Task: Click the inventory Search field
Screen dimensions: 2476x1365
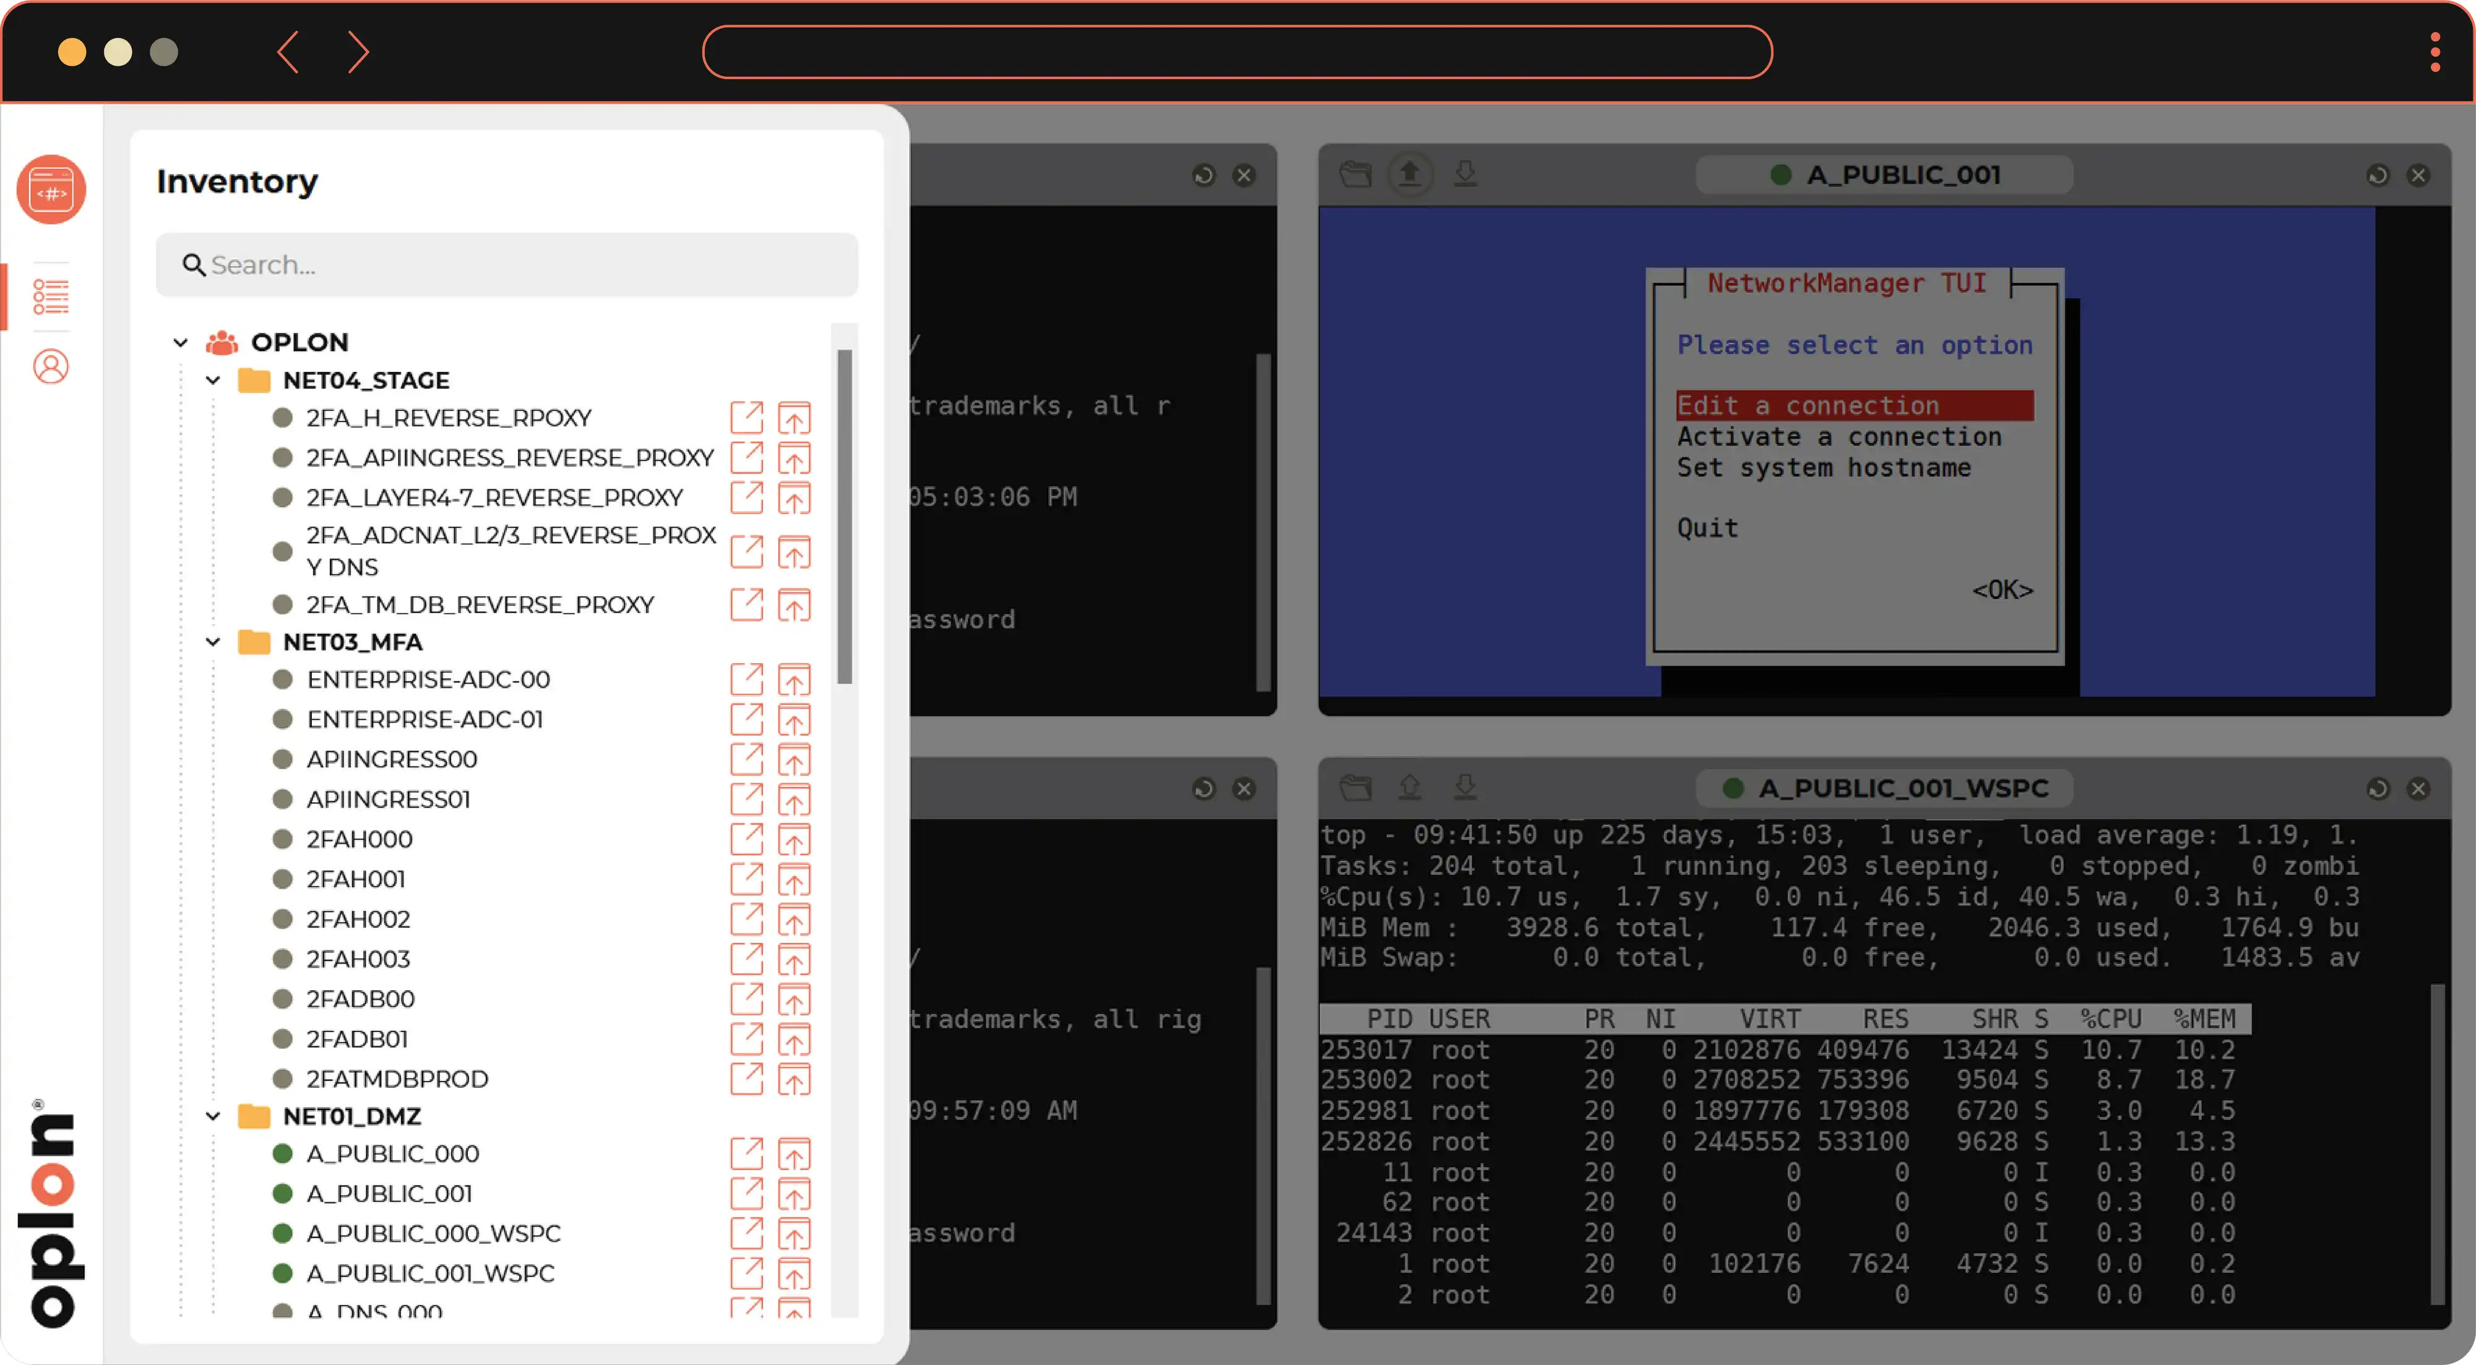Action: [x=507, y=264]
